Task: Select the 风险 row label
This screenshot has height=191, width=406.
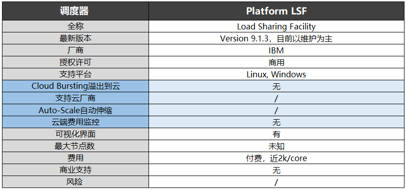Action: click(x=75, y=182)
